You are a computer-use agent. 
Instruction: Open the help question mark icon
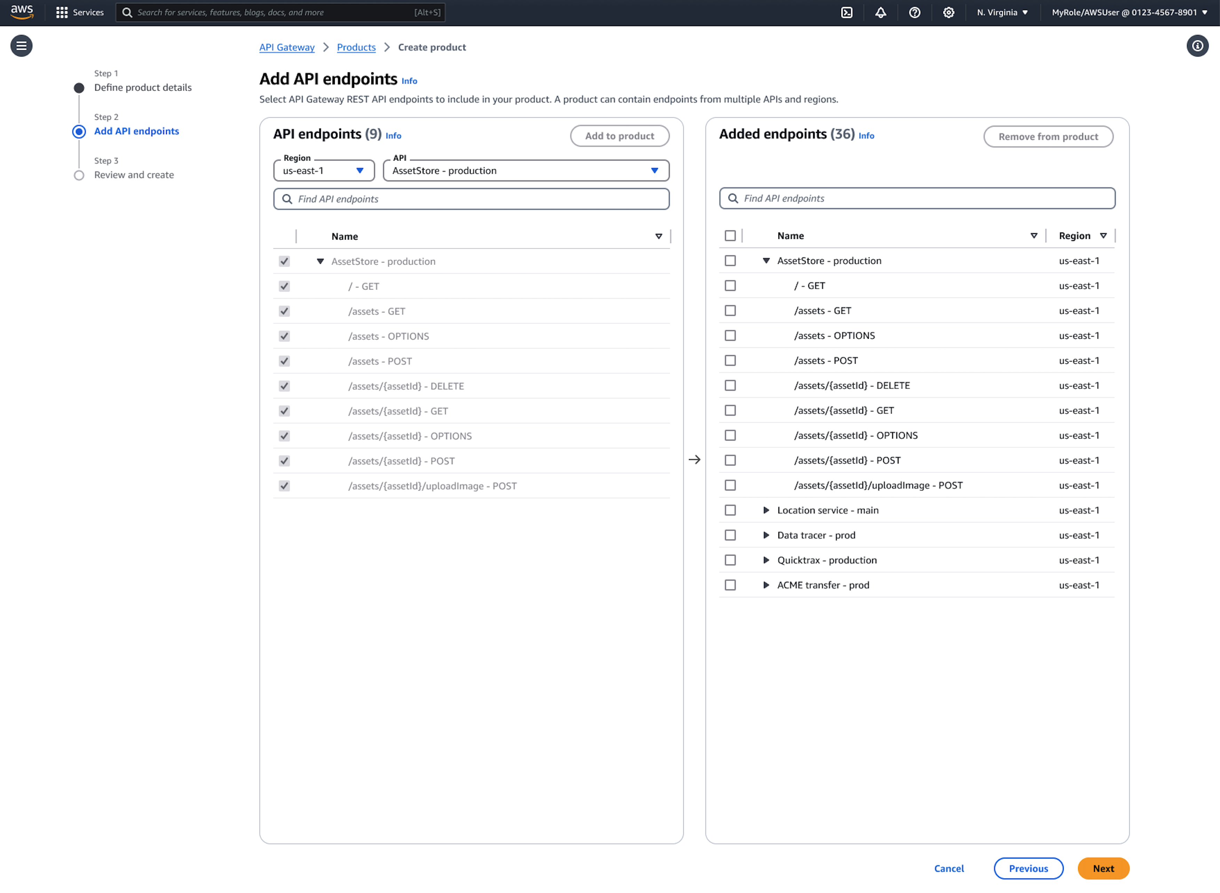click(914, 13)
